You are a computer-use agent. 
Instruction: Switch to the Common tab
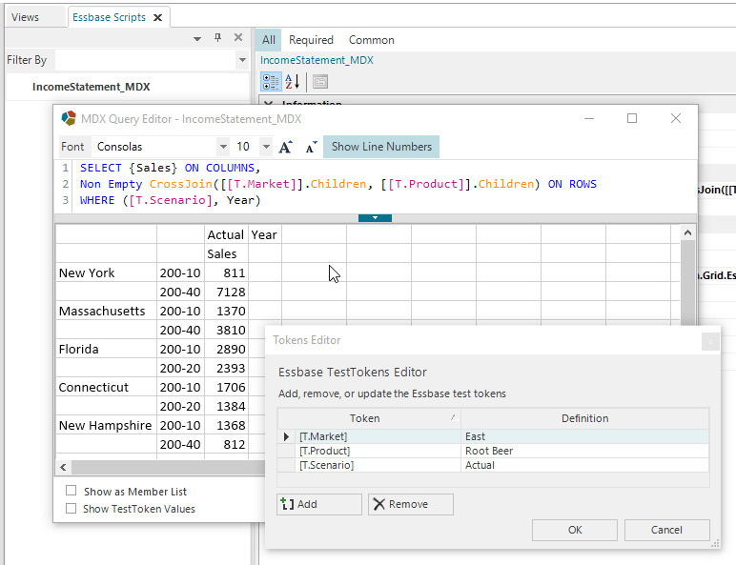point(371,40)
